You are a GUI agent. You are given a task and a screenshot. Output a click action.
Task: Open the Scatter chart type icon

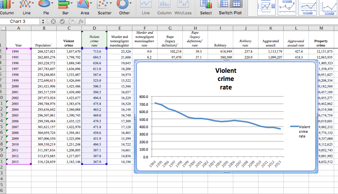pos(104,5)
